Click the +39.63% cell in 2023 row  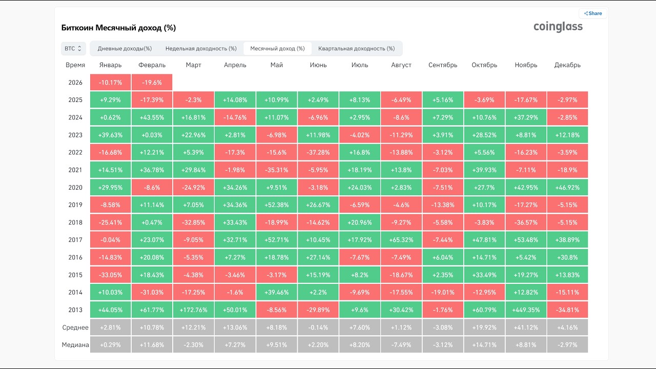[110, 135]
